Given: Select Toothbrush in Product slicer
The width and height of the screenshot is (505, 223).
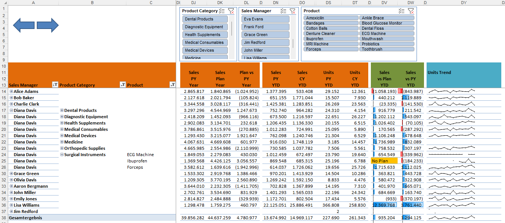Looking at the screenshot, I should tap(386, 49).
